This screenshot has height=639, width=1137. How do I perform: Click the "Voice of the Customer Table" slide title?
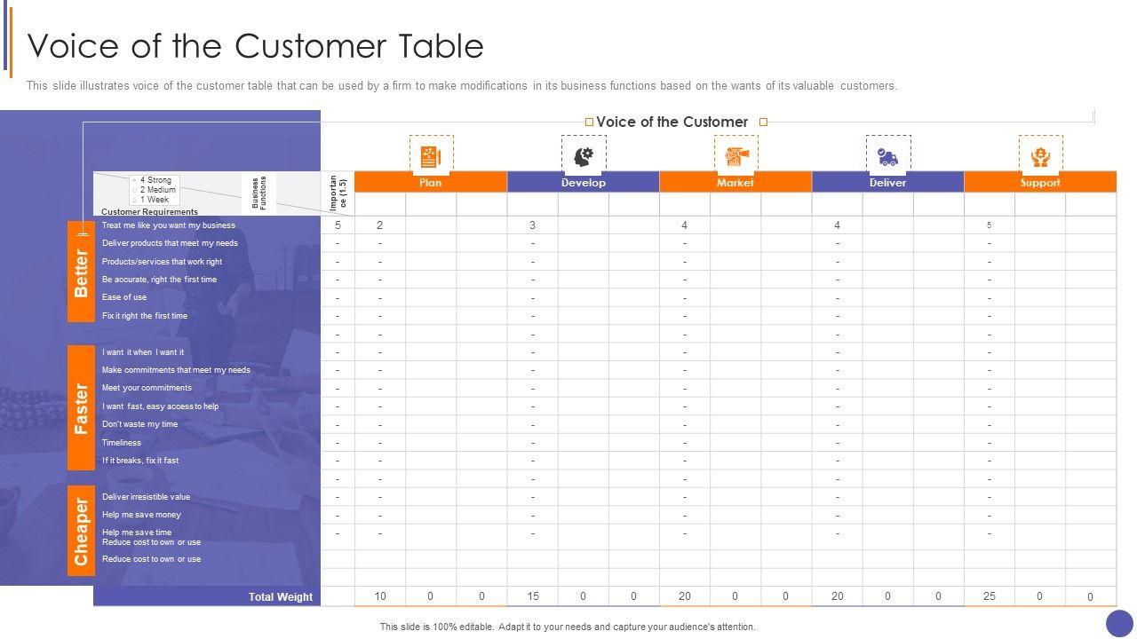256,46
